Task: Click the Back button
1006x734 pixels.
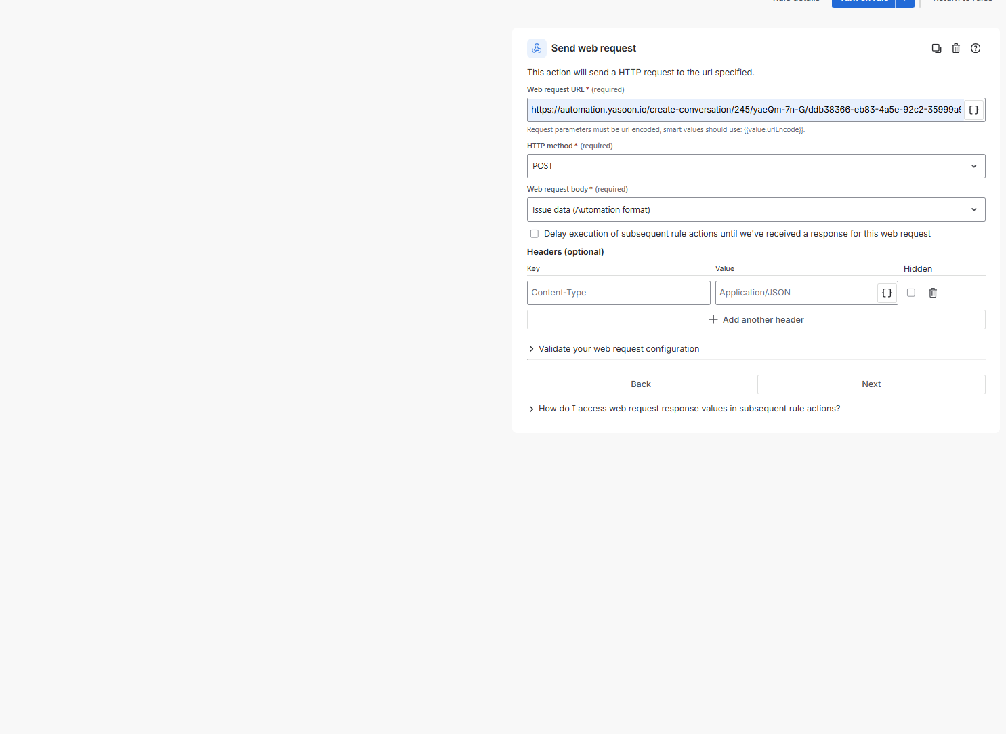Action: click(x=640, y=384)
